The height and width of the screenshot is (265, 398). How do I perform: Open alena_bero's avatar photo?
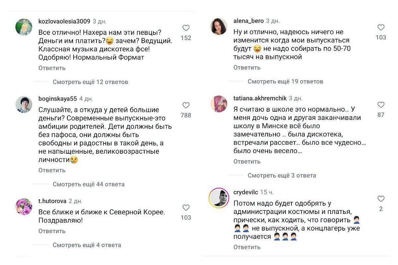[x=219, y=26]
